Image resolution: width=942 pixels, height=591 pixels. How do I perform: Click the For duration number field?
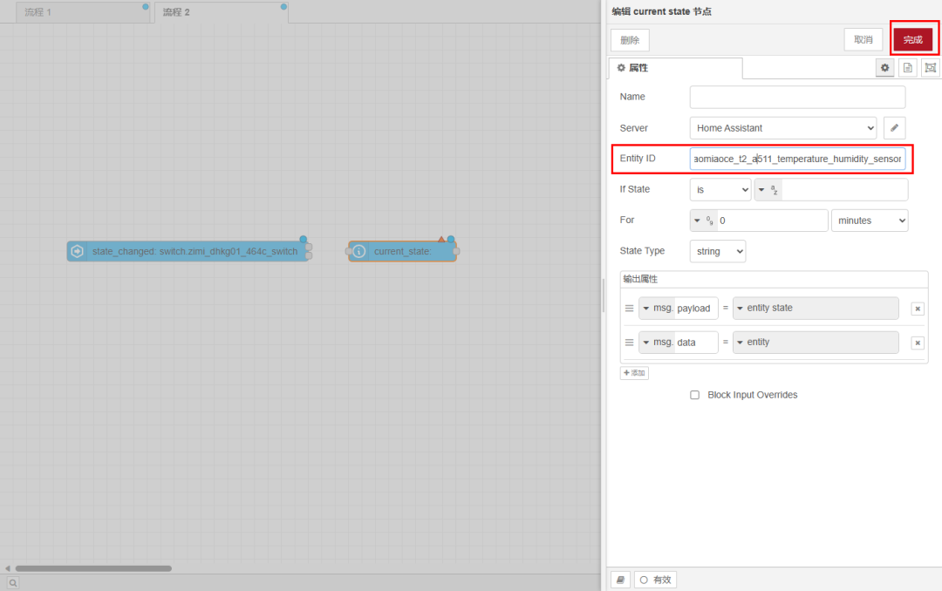click(x=772, y=221)
